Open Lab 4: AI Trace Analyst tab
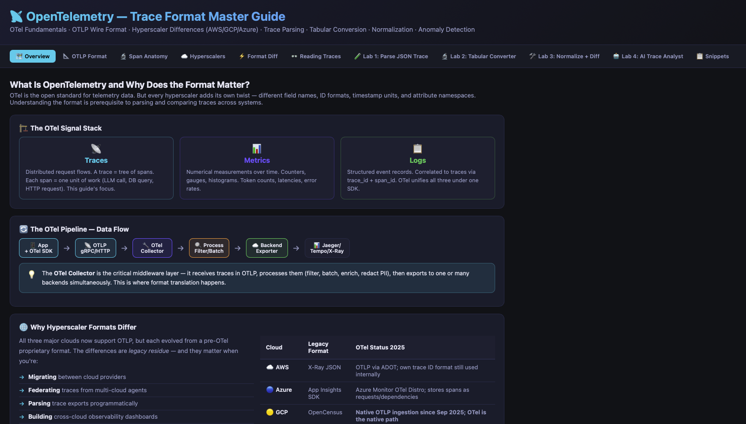 648,56
